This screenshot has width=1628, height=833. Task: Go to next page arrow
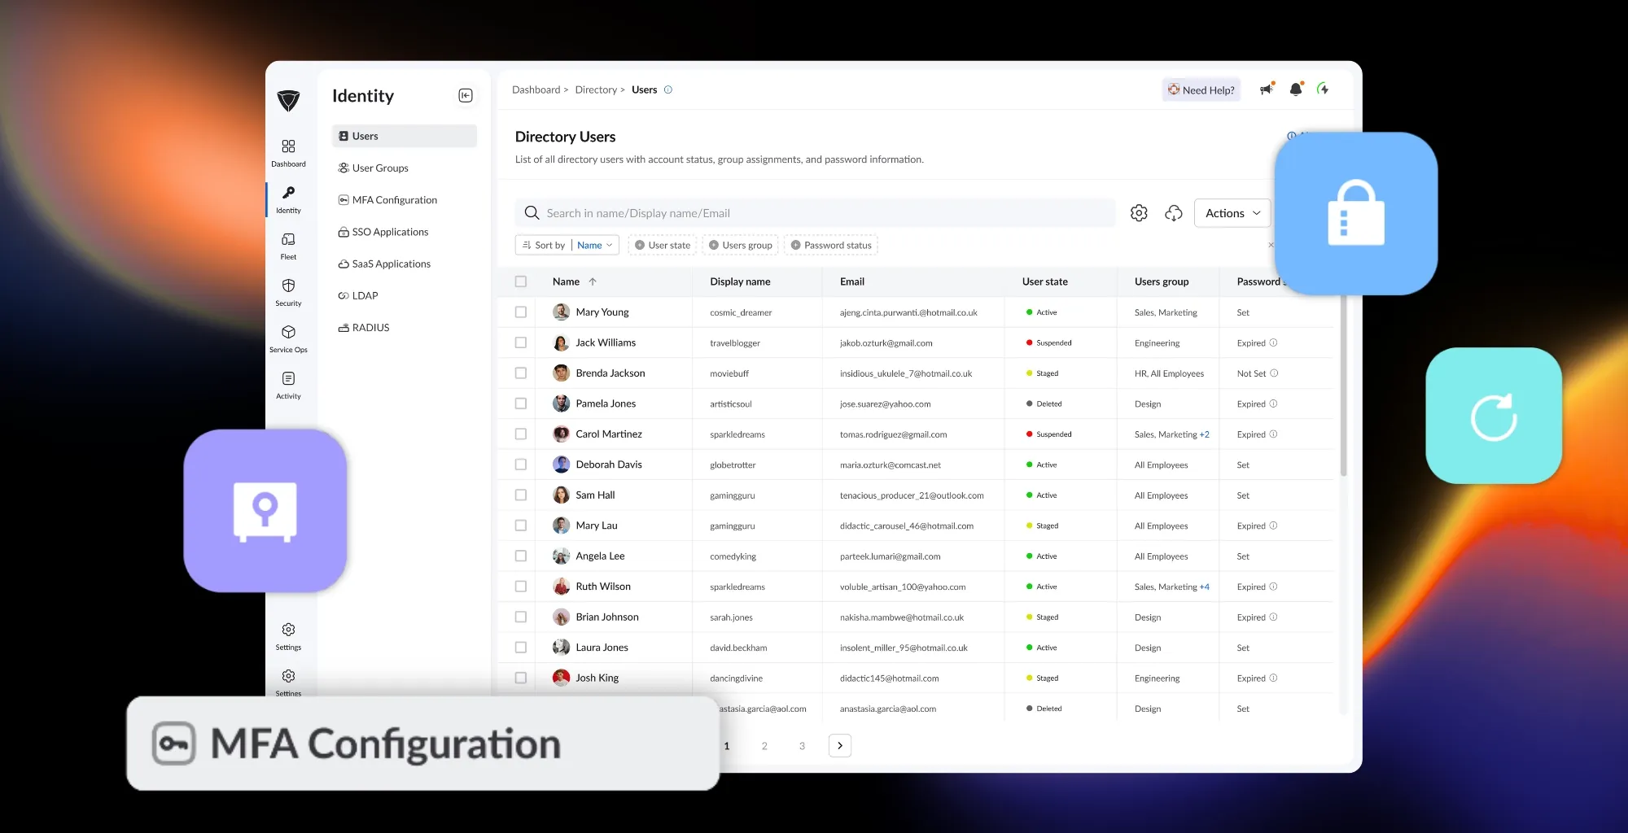[x=840, y=746]
